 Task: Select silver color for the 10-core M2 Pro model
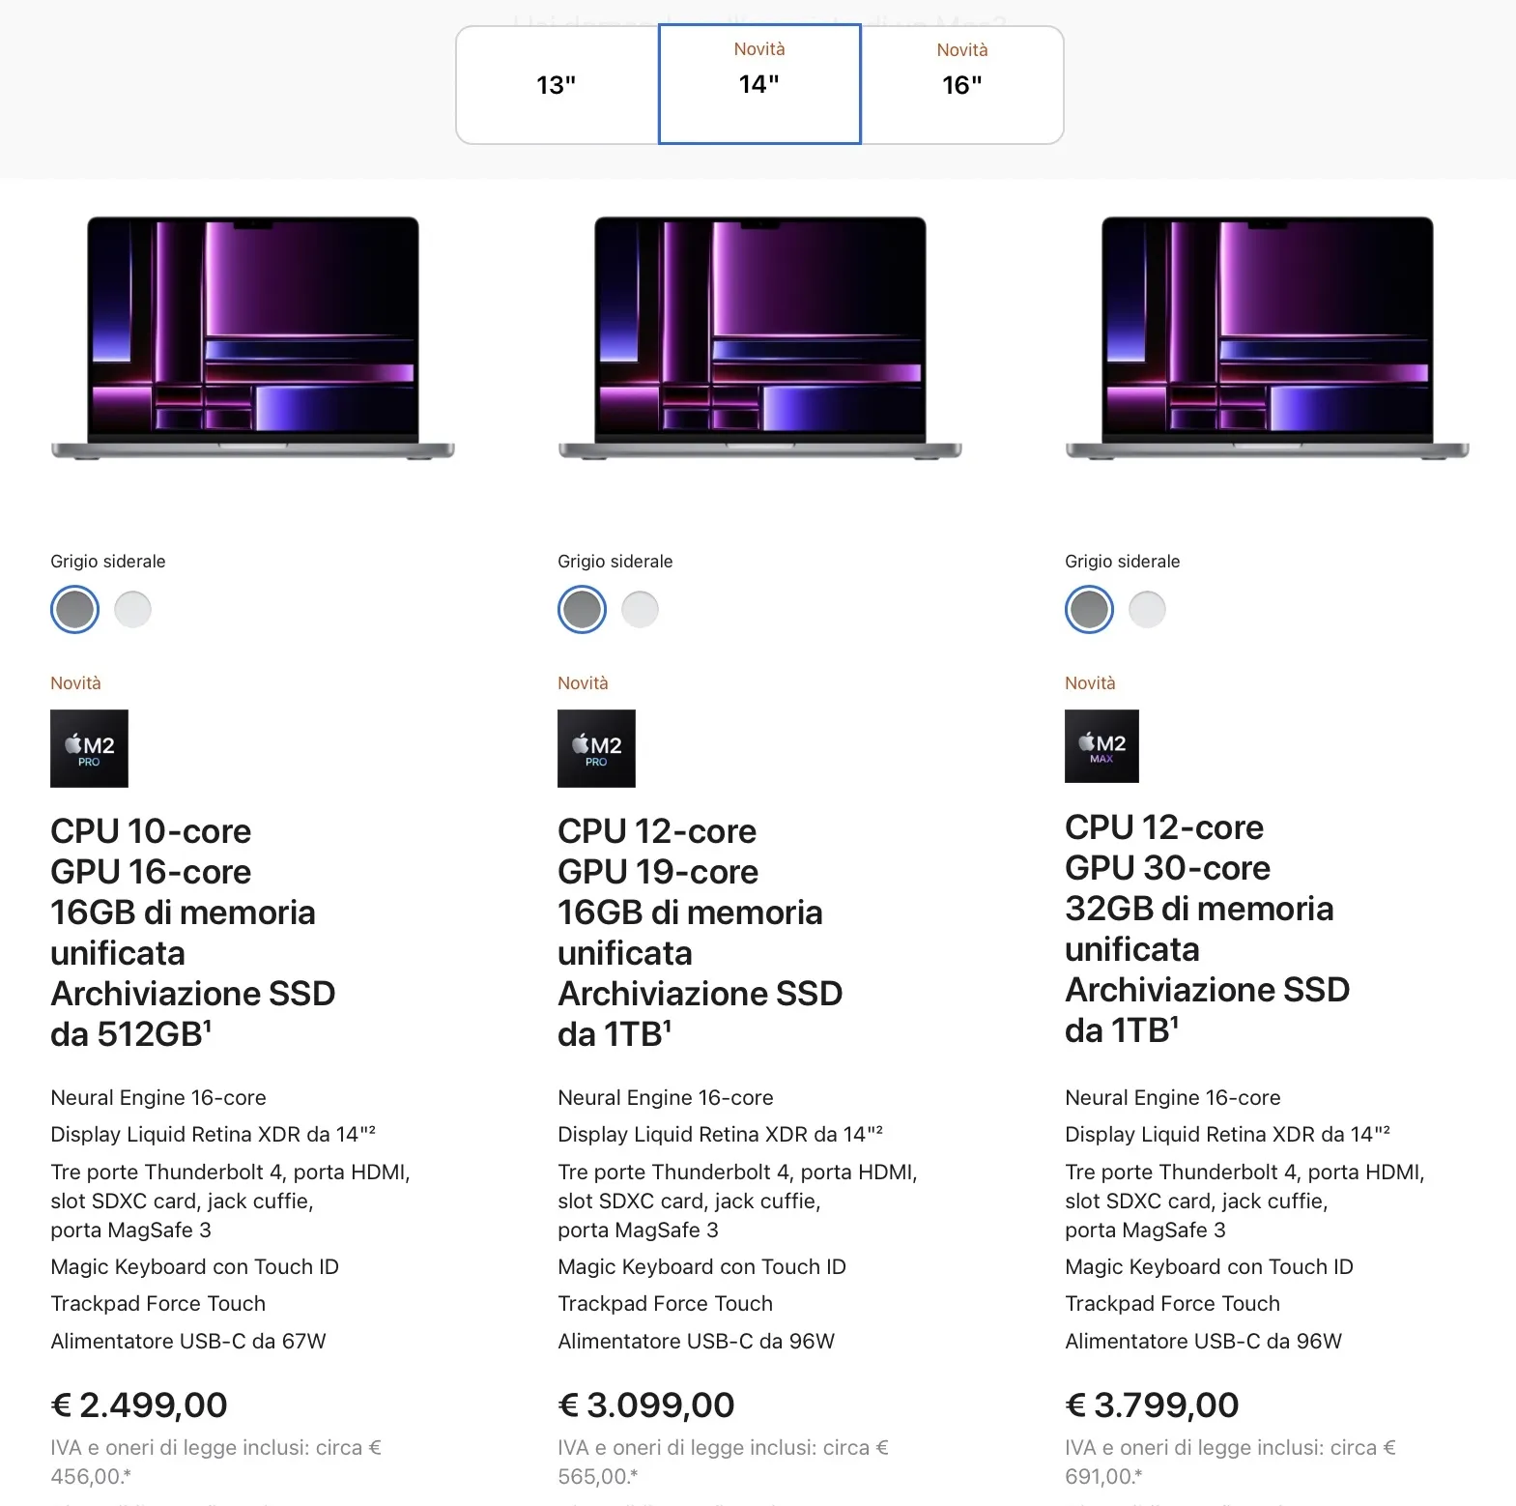click(x=132, y=609)
